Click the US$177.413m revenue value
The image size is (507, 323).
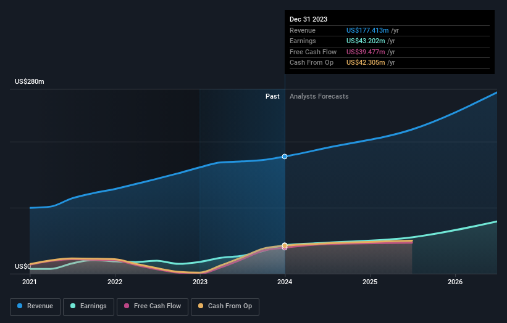click(x=367, y=30)
